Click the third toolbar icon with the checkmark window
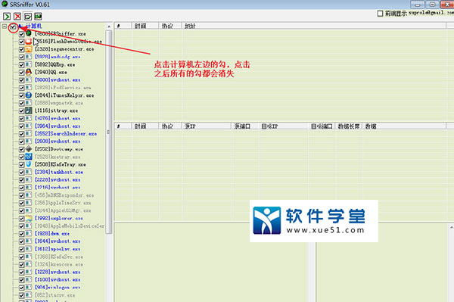The height and width of the screenshot is (302, 454). pos(28,16)
